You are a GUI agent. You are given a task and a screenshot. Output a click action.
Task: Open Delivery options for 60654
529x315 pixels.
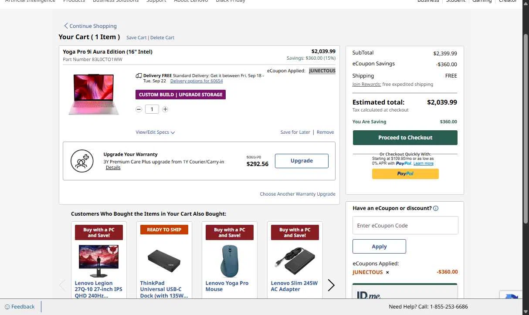[197, 81]
